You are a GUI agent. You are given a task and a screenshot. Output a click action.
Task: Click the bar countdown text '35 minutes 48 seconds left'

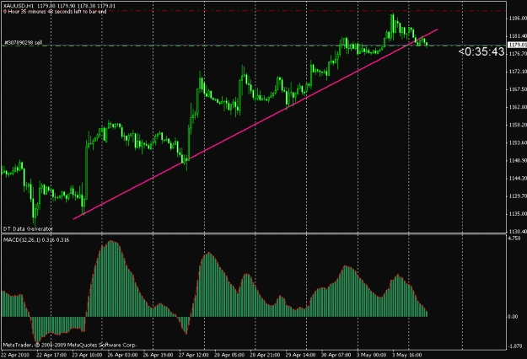pyautogui.click(x=56, y=12)
